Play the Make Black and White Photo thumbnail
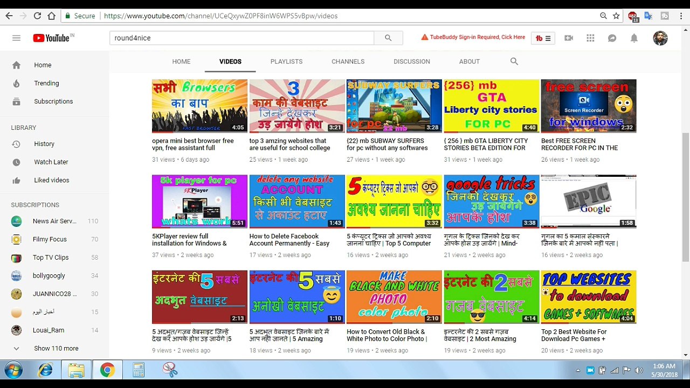 (x=394, y=297)
